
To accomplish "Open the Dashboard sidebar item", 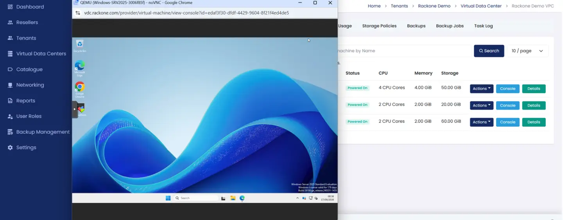I will click(x=26, y=7).
